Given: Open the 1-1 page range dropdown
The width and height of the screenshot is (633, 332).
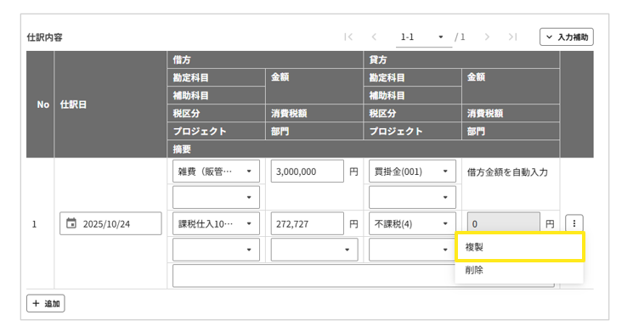Looking at the screenshot, I should [423, 37].
